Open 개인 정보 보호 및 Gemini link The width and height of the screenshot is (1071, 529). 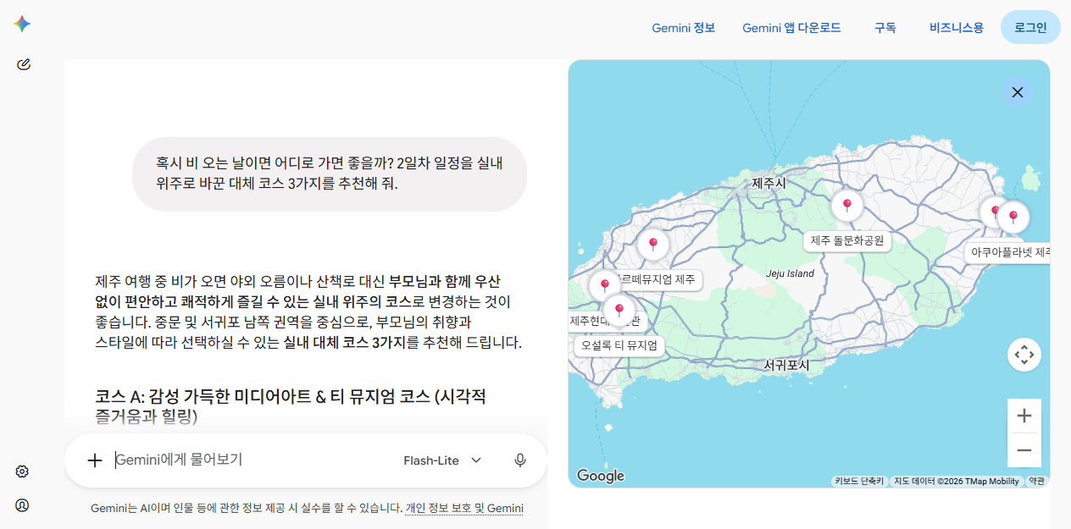[x=464, y=509]
